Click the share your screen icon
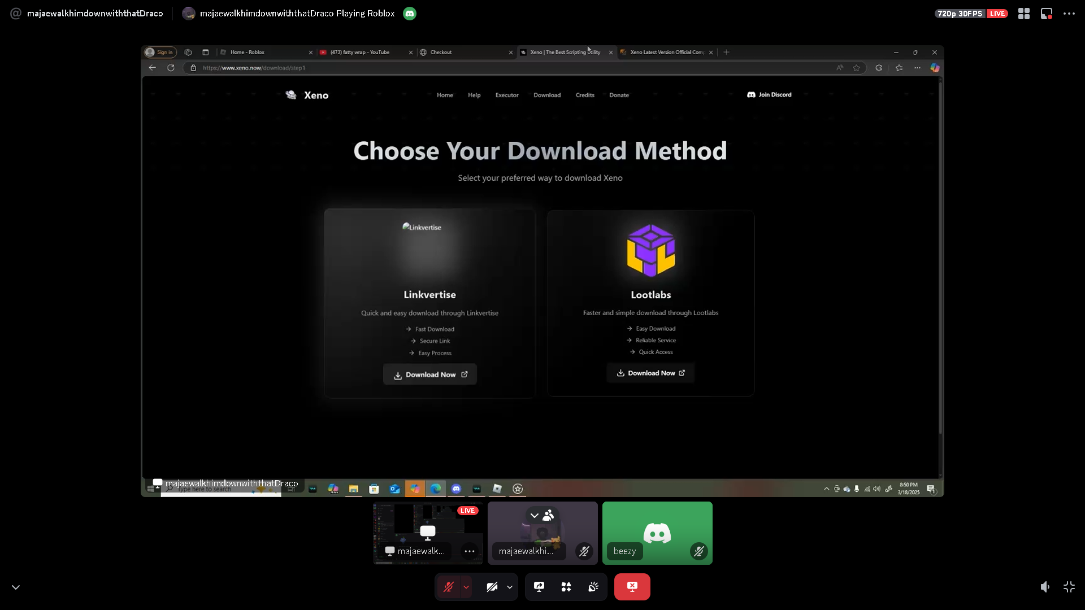This screenshot has width=1085, height=610. [539, 587]
